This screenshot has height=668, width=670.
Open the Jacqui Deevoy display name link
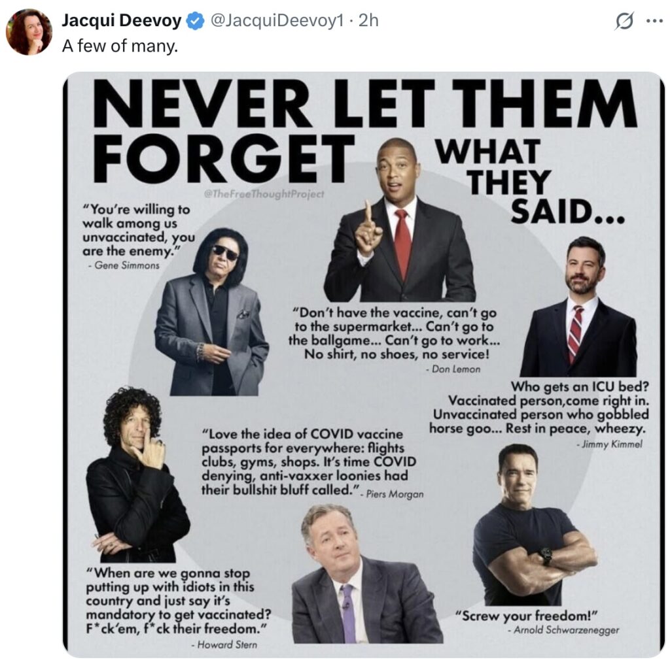pyautogui.click(x=122, y=20)
